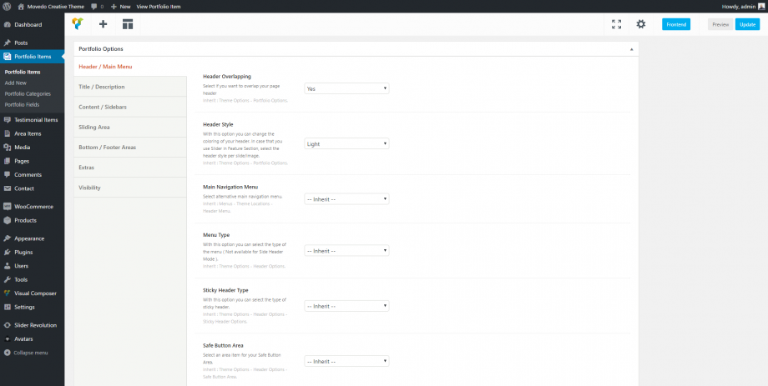This screenshot has height=386, width=768.
Task: Collapse the admin sidebar menu
Action: (29, 353)
